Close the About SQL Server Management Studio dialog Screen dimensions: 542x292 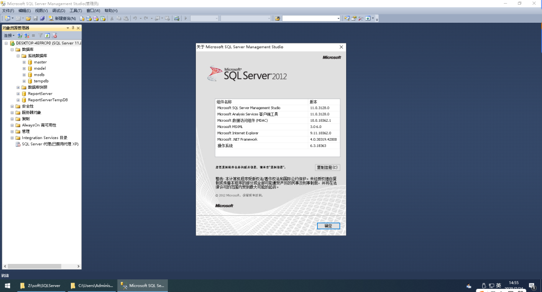[341, 47]
